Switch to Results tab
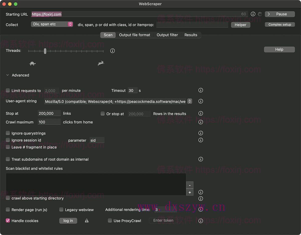The height and width of the screenshot is (235, 301). coord(191,35)
